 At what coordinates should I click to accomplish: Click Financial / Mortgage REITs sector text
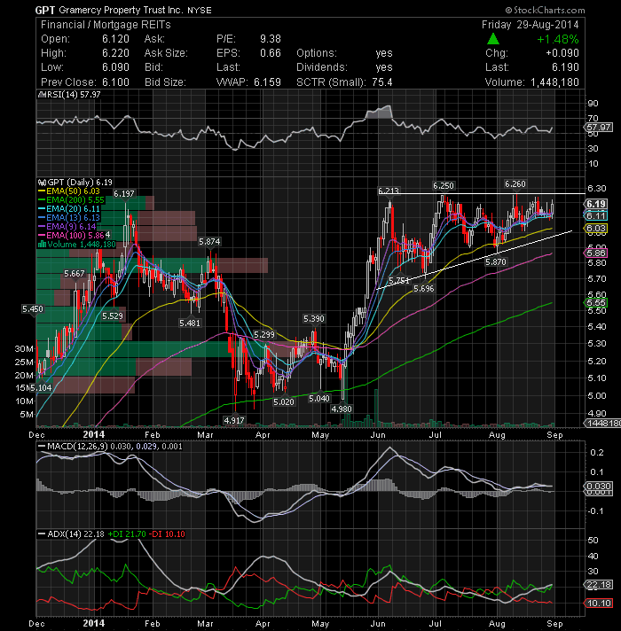click(106, 25)
